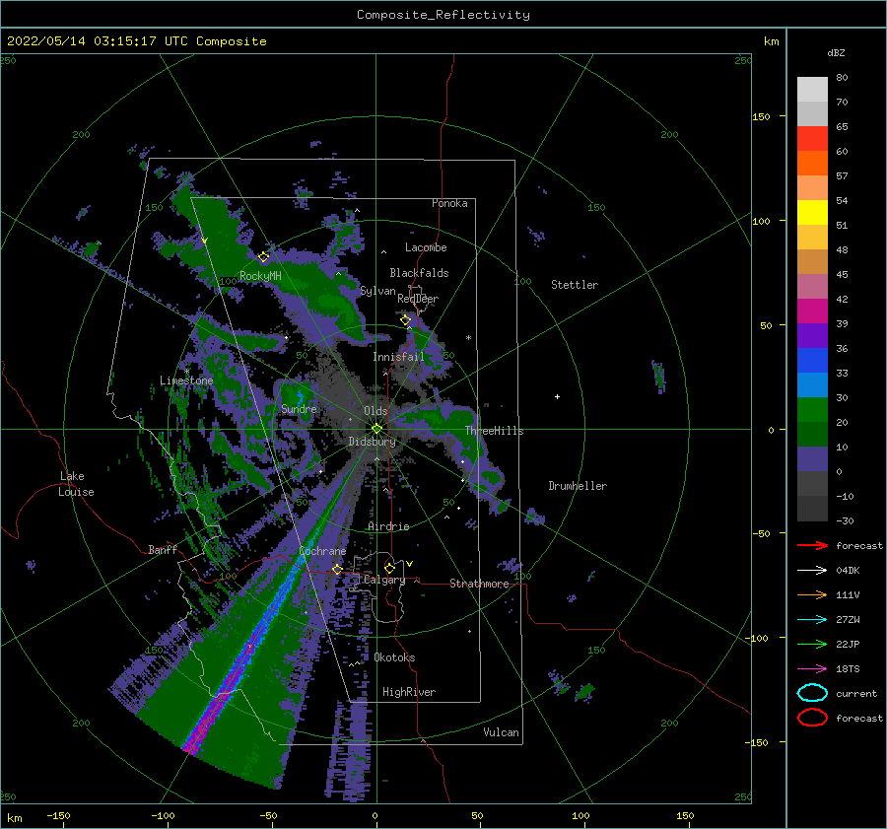This screenshot has height=829, width=887.
Task: Click the Cochrane label
Action: click(x=322, y=551)
